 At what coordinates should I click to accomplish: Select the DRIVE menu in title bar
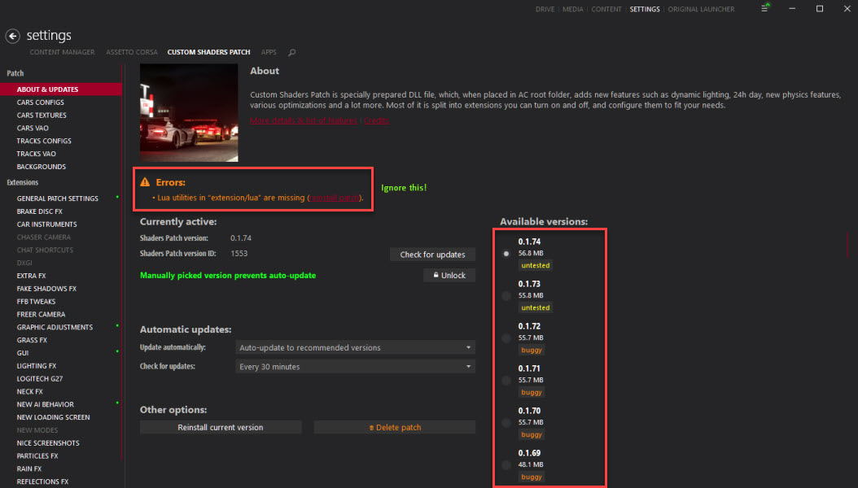[x=545, y=9]
